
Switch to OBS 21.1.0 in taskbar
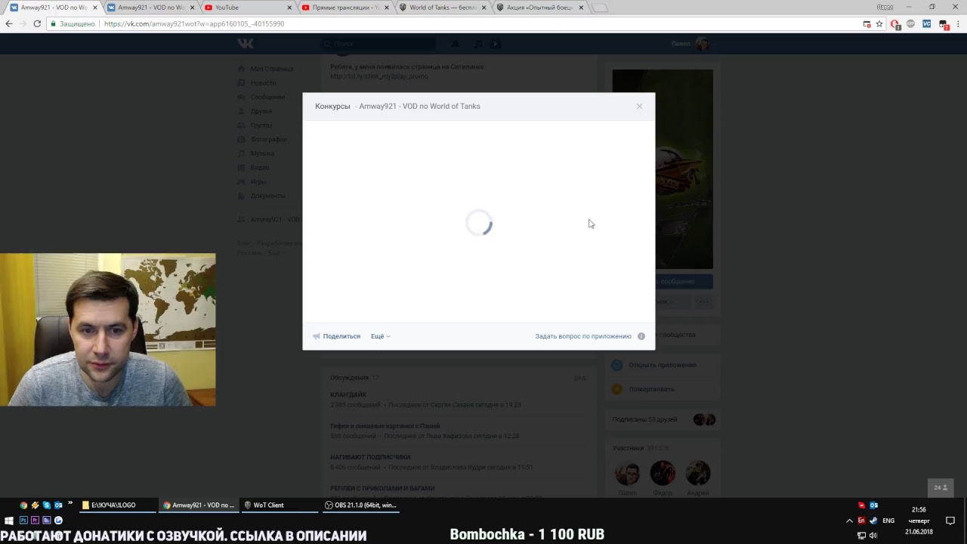360,505
